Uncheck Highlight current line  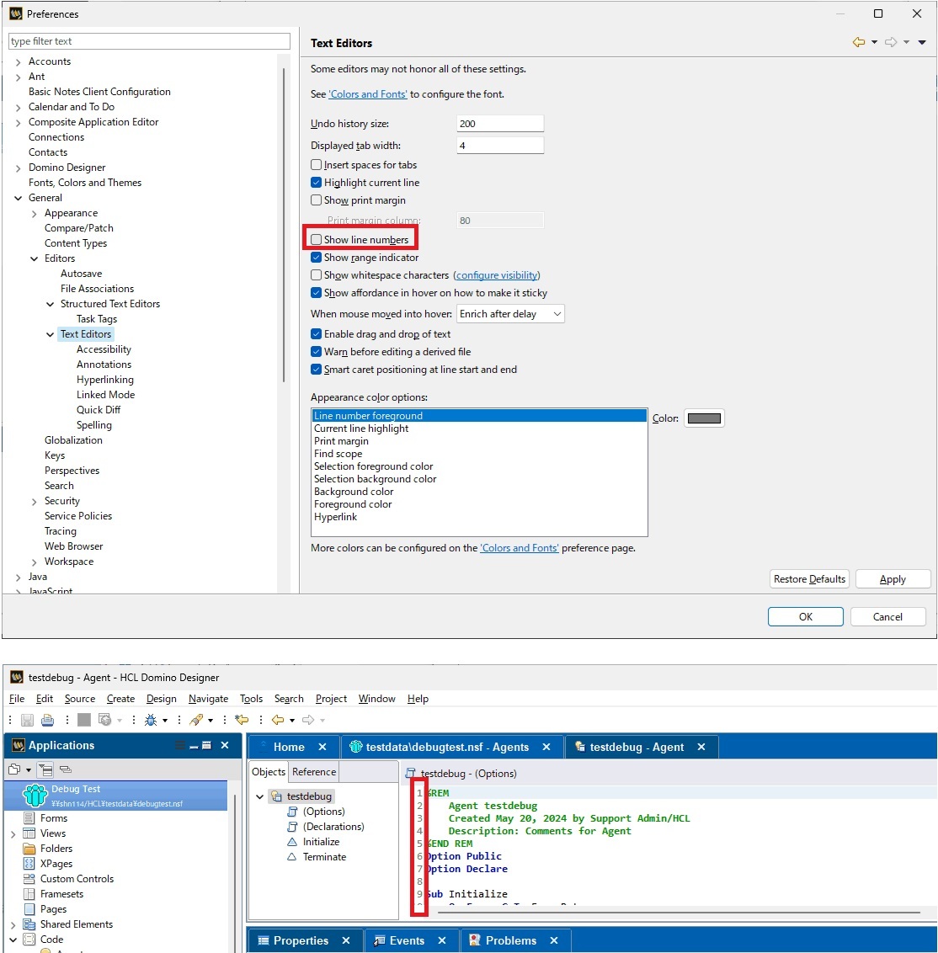[316, 183]
